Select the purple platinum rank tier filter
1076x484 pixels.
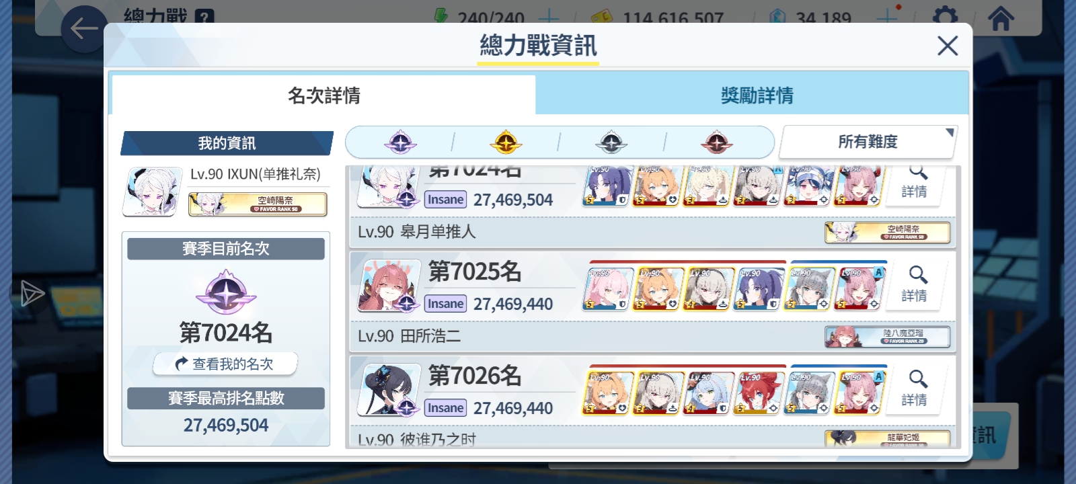[x=400, y=143]
